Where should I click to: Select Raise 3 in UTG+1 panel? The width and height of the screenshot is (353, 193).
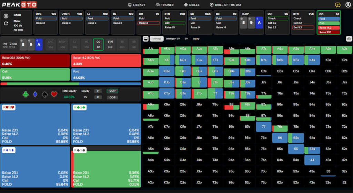pyautogui.click(x=66, y=23)
